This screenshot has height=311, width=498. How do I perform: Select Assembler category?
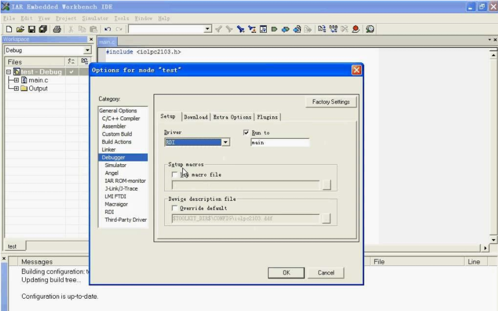click(114, 127)
